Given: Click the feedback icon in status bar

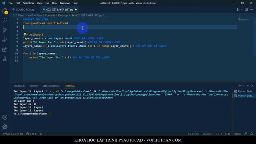Looking at the screenshot, I should point(246,134).
